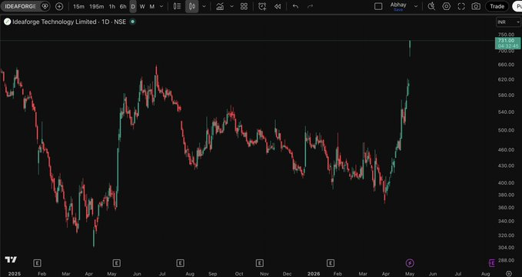Expand the chart type dropdown arrow
This screenshot has width=522, height=277.
204,6
